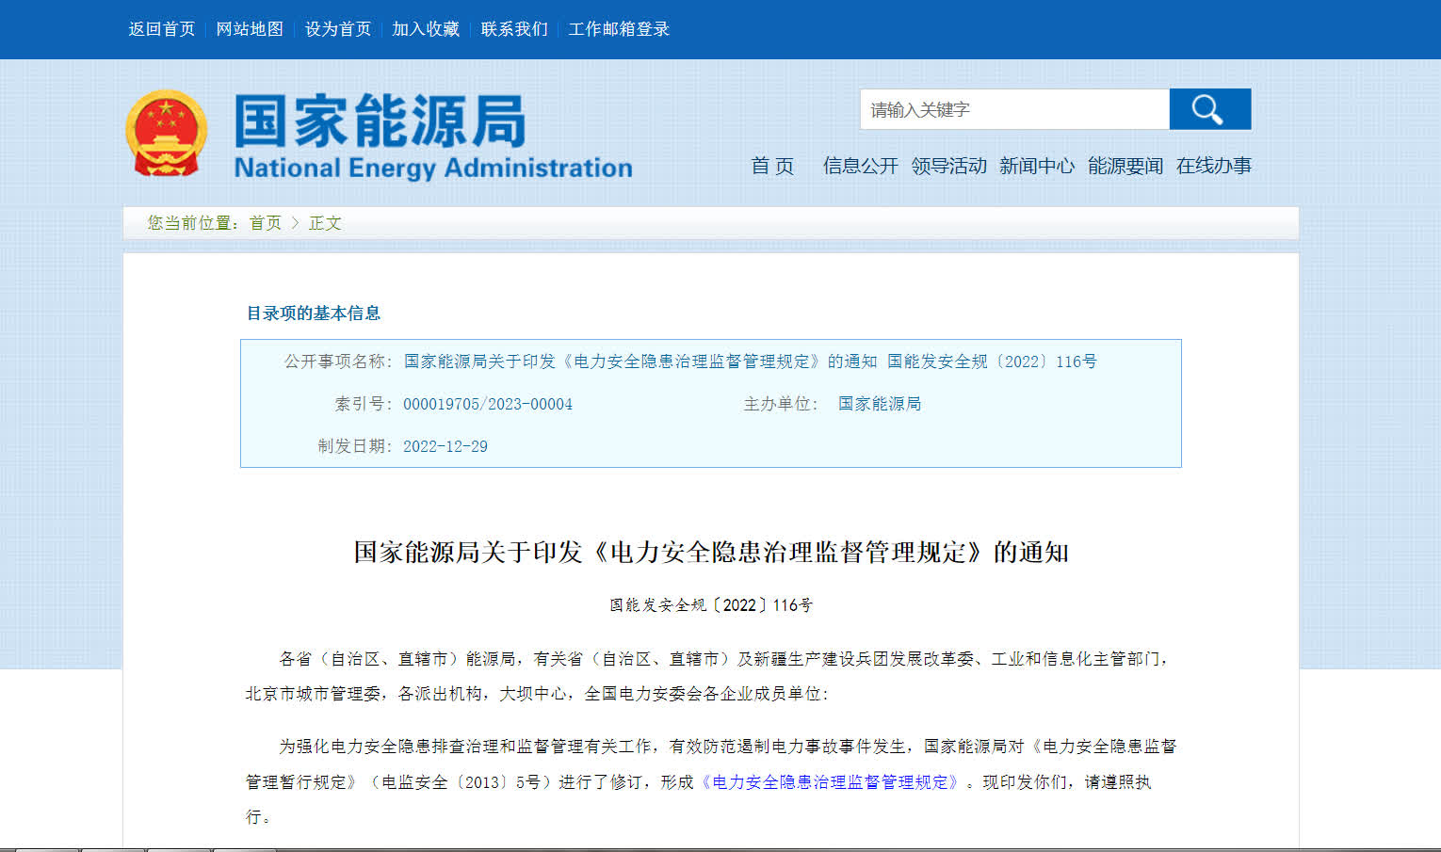Click 正文 in the breadcrumb
Viewport: 1441px width, 852px height.
[325, 223]
